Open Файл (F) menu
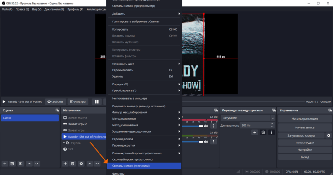 (7, 9)
